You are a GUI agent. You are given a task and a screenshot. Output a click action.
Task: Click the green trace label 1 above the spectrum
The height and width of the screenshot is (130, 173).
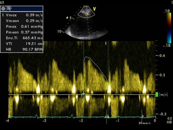tap(106, 43)
